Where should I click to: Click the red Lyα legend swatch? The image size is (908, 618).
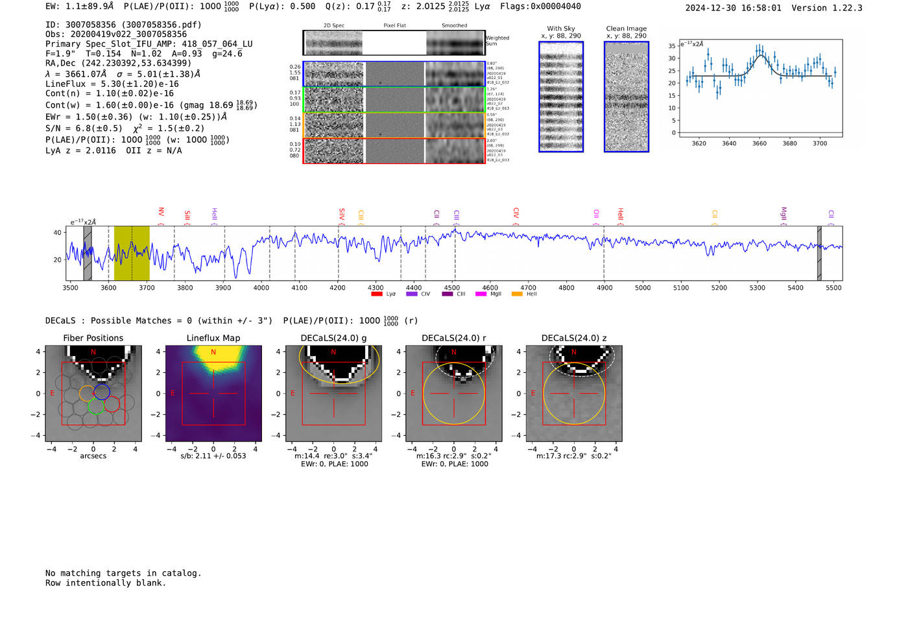(376, 294)
